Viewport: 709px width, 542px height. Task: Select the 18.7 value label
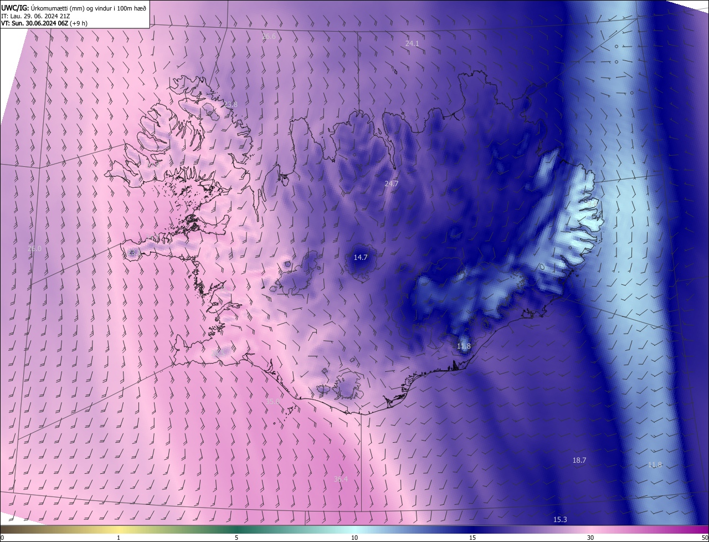point(579,461)
